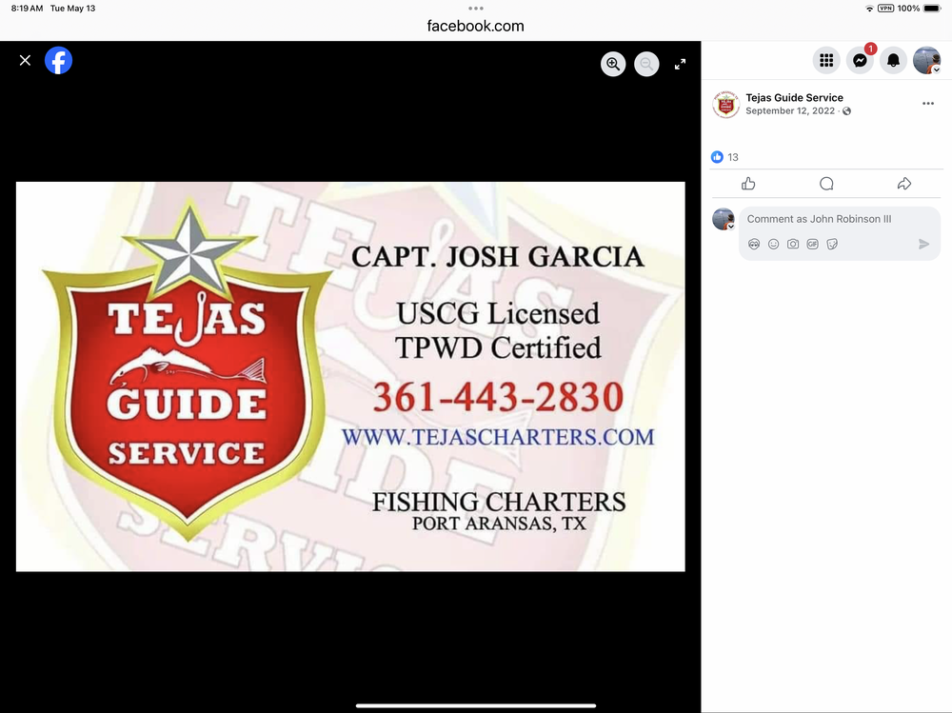Screen dimensions: 952x713
Task: Enter fullscreen photo view
Action: click(680, 64)
